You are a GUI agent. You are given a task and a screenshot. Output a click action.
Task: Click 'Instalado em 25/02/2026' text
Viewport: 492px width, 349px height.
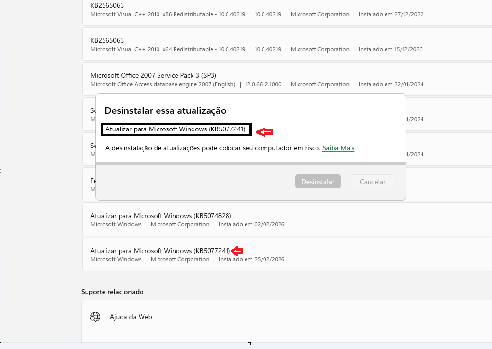pos(251,259)
